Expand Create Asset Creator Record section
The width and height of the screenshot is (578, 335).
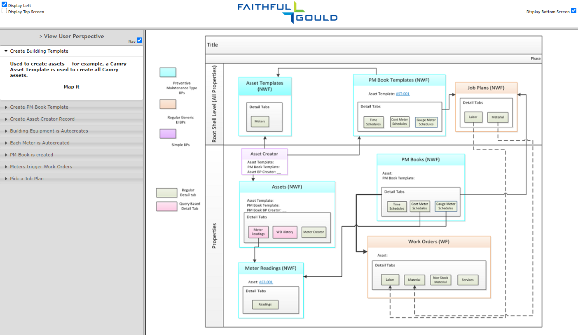click(42, 119)
